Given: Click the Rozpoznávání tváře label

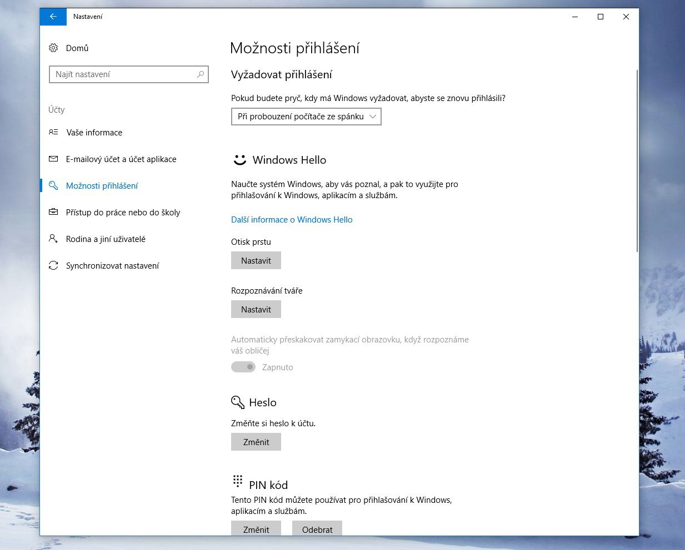Looking at the screenshot, I should click(x=267, y=291).
